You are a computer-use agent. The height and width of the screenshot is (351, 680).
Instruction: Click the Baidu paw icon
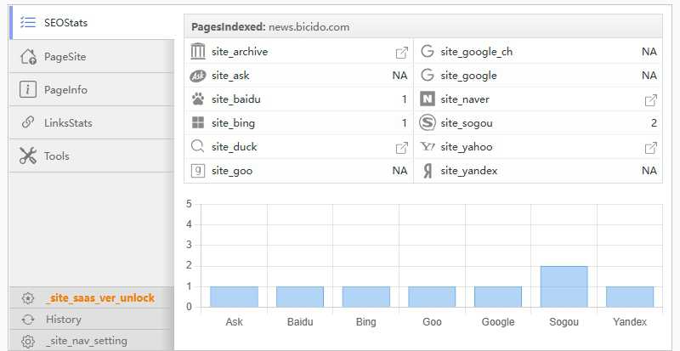point(198,99)
